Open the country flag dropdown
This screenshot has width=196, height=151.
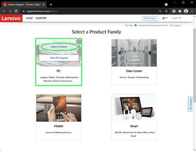(x=165, y=18)
